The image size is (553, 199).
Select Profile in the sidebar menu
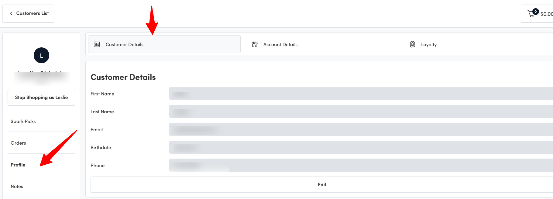pos(18,165)
